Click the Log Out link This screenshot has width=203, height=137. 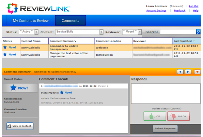(194, 6)
